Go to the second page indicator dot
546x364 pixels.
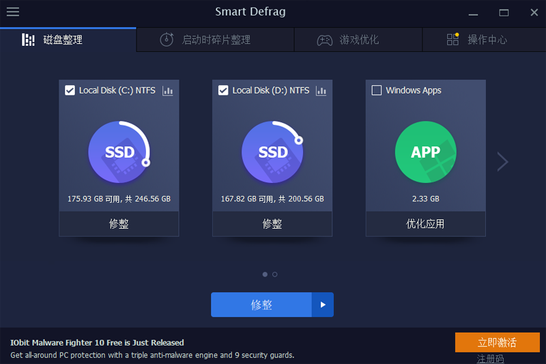tap(274, 275)
